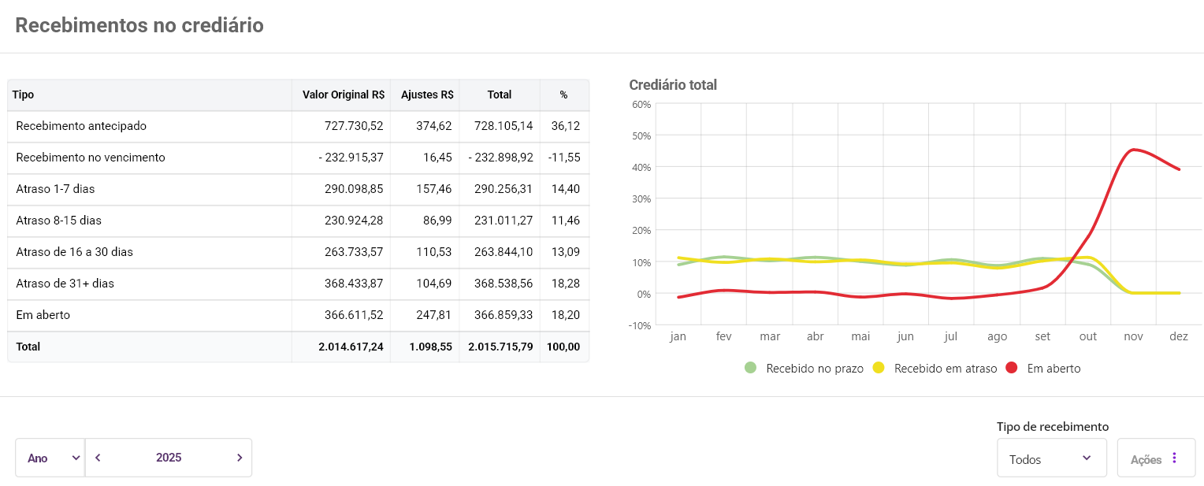Open the Ano period dropdown
This screenshot has width=1204, height=486.
tap(50, 458)
